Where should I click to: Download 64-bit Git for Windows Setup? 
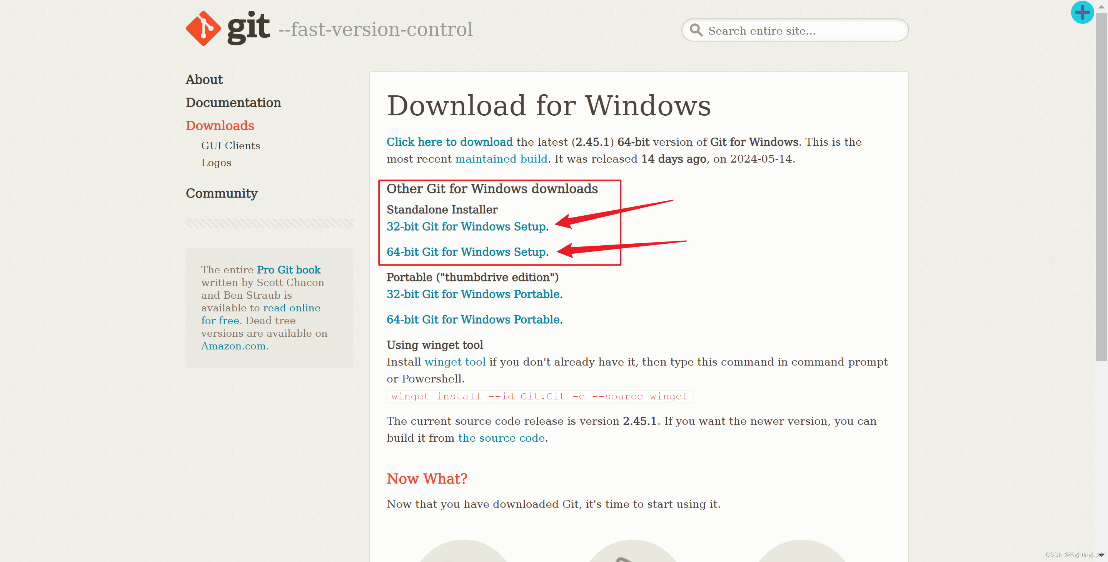(x=467, y=252)
